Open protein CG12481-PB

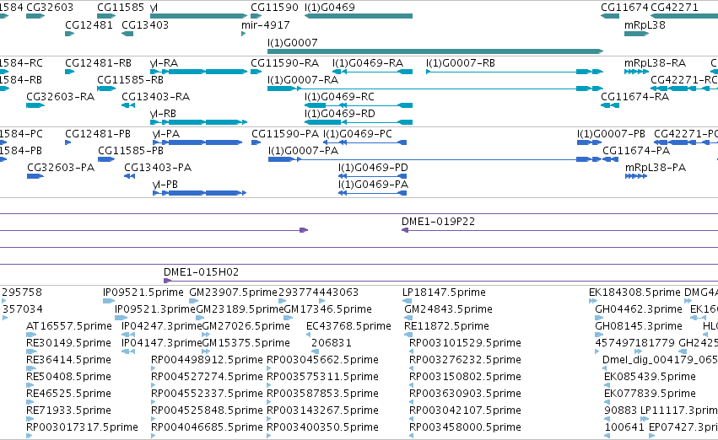pyautogui.click(x=98, y=134)
